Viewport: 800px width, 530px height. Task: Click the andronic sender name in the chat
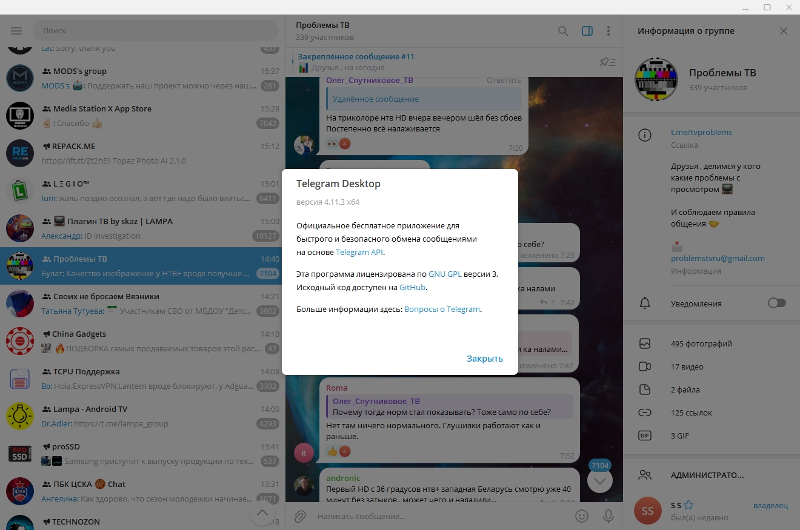tap(343, 478)
